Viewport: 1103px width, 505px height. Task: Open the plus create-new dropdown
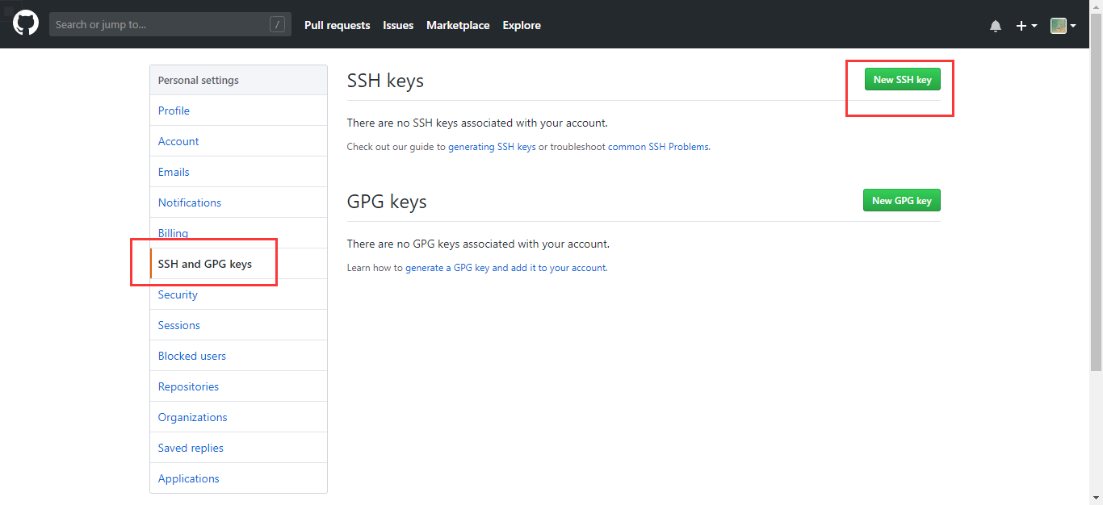click(1026, 26)
